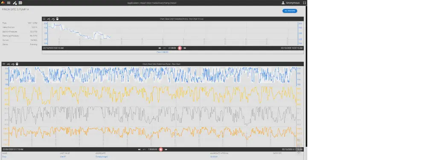Click the 01:00:00 span on top chart
437x160 pixels.
click(x=172, y=48)
